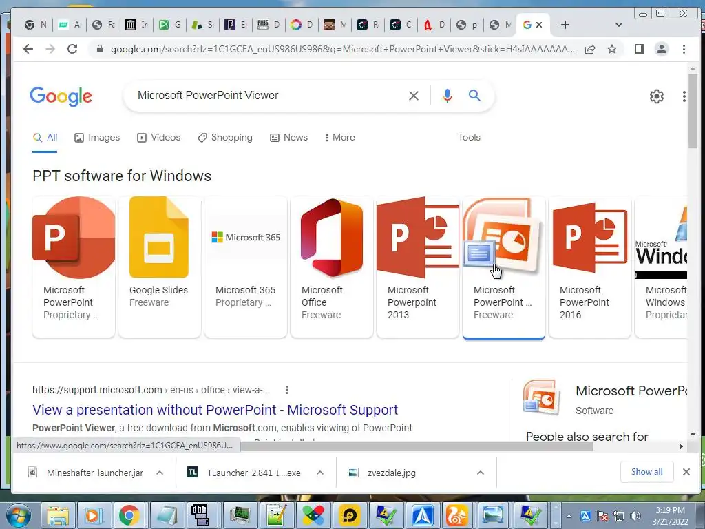705x529 pixels.
Task: Open the Microsoft PowerPoint Proprietary card
Action: pos(74,267)
